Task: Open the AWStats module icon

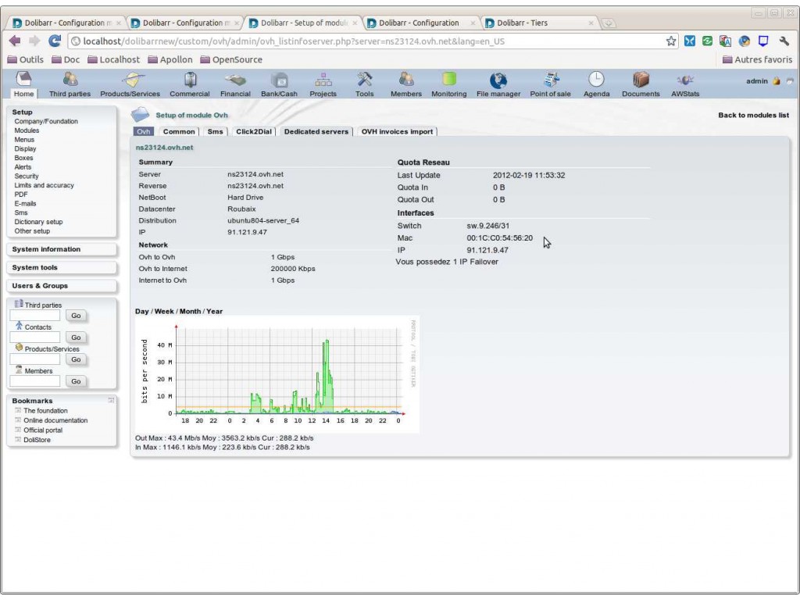Action: (x=685, y=80)
